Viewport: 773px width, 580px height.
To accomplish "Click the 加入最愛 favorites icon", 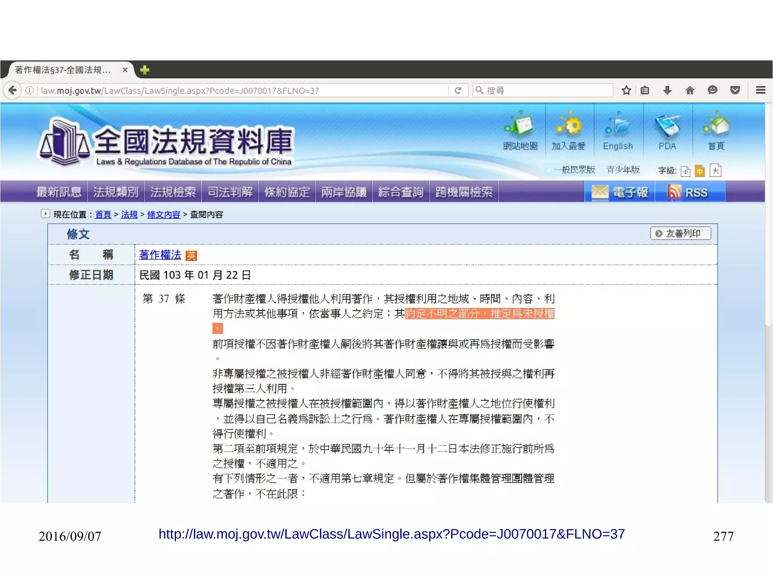I will (x=569, y=131).
